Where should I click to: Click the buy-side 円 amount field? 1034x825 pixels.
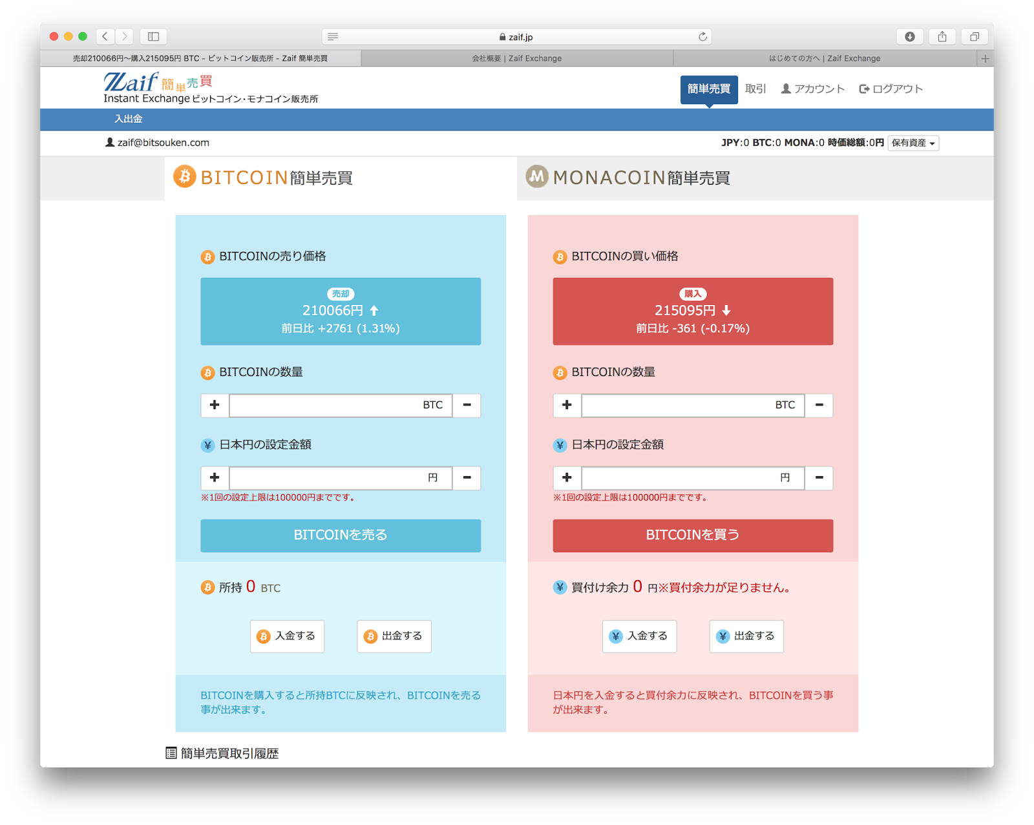pos(693,477)
